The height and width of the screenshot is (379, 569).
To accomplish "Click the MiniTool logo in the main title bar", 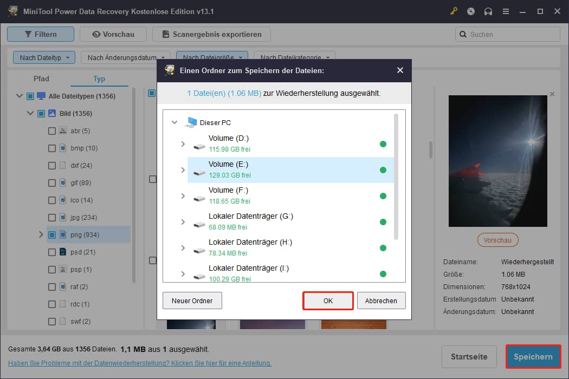I will (x=13, y=11).
